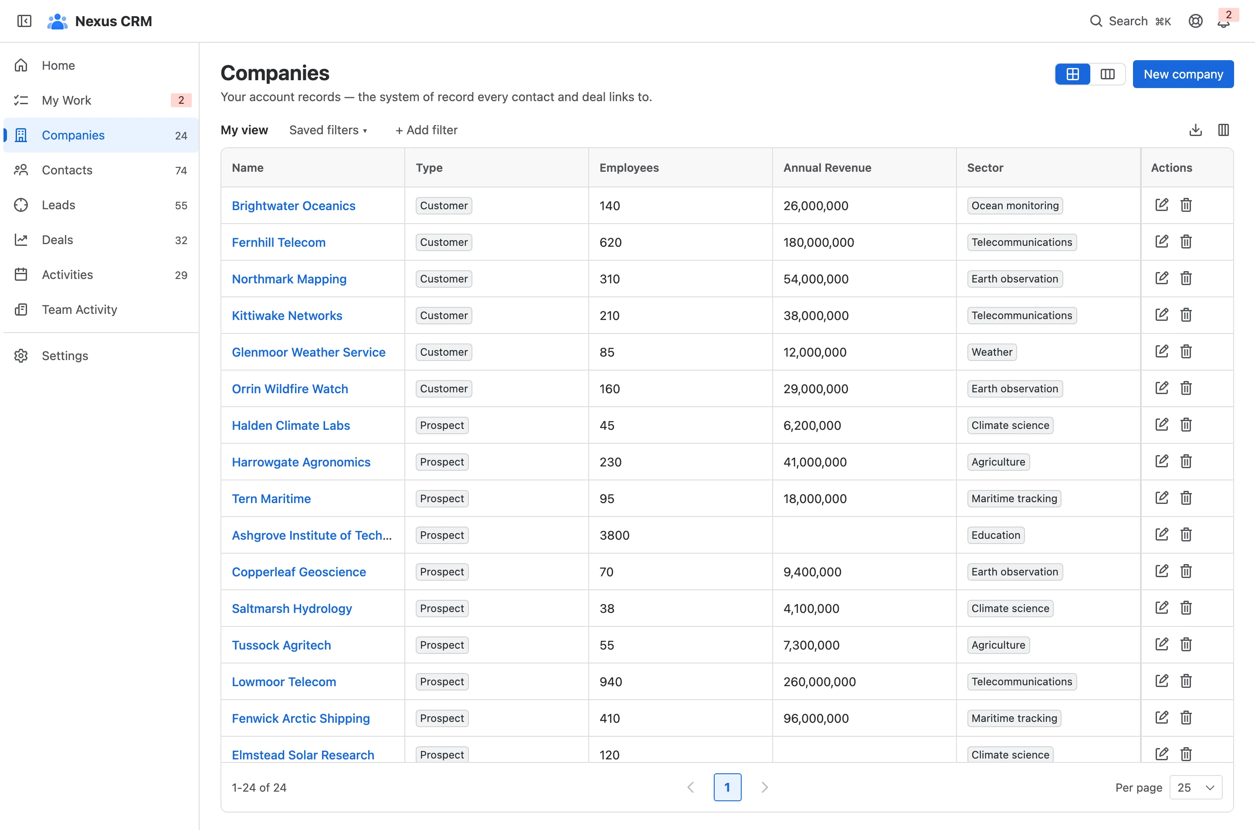
Task: Switch to board columns view toggle
Action: 1107,74
